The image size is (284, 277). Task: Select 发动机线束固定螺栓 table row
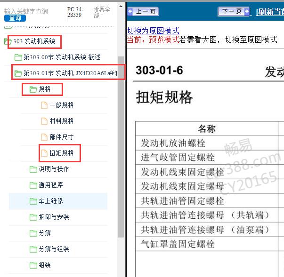207,172
